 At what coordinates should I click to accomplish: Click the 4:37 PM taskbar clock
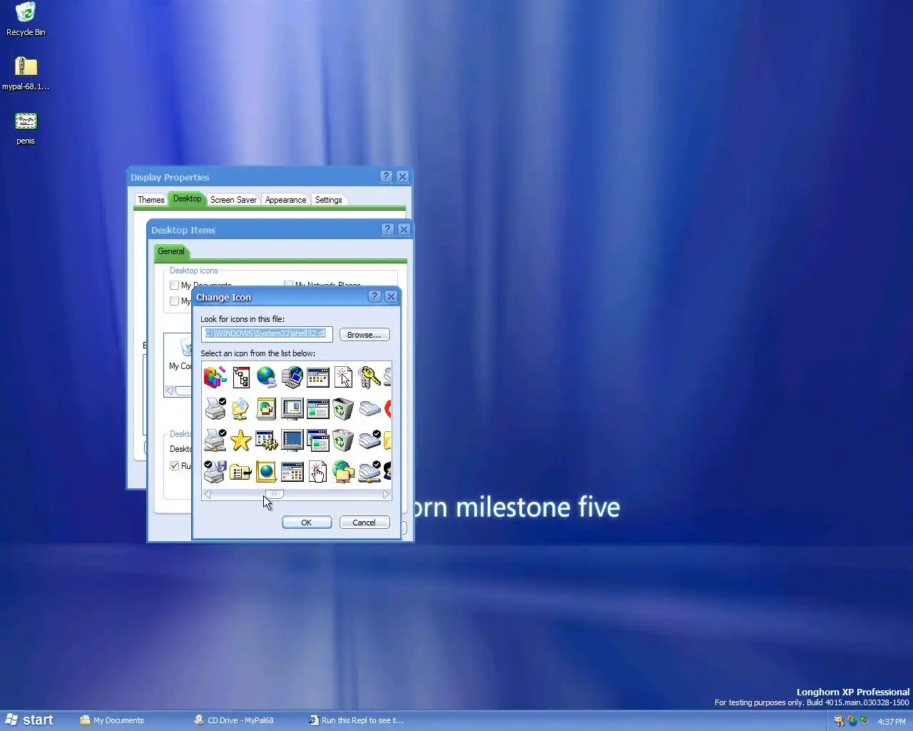tap(891, 722)
